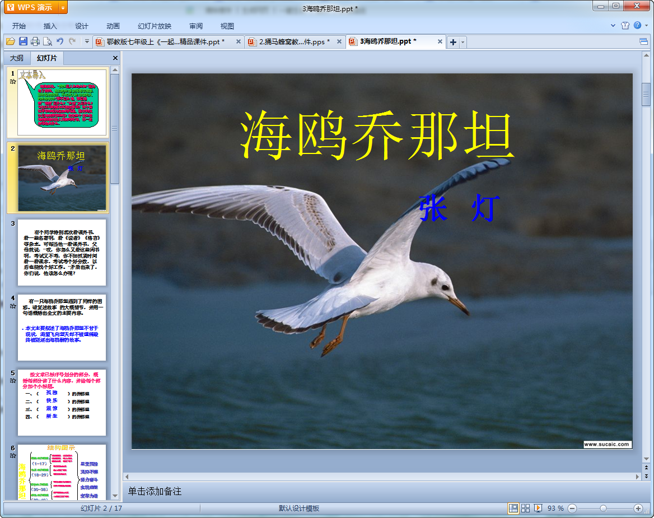Save the presentation with the floppy disk icon

click(x=24, y=41)
